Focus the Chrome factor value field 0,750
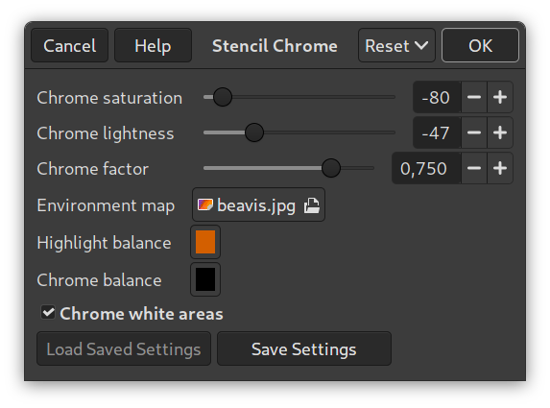Screen dimensions: 550x408 tap(426, 168)
